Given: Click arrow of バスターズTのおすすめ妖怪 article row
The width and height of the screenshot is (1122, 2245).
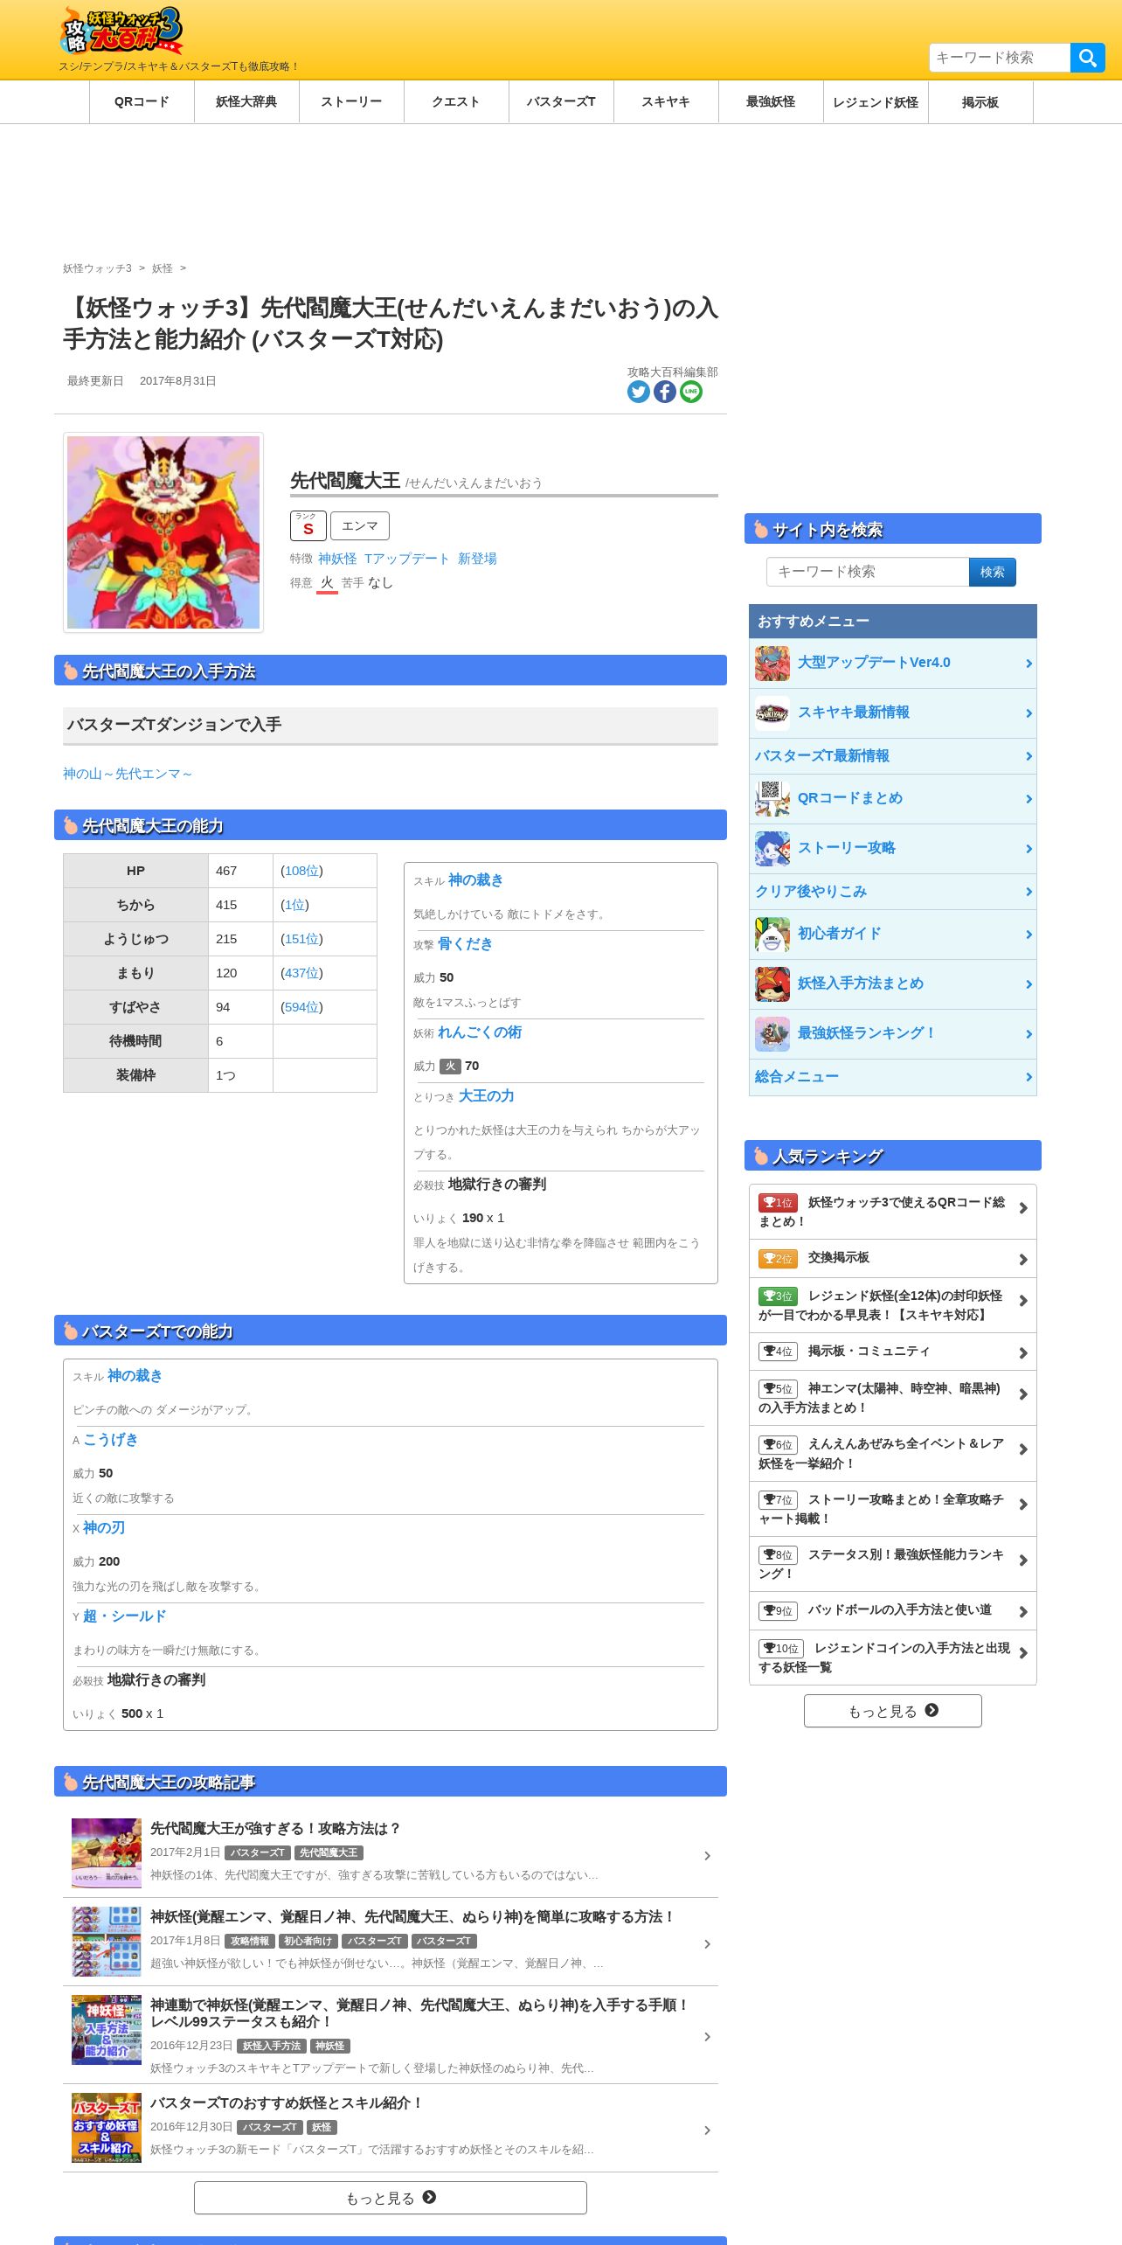Looking at the screenshot, I should click(x=707, y=2130).
